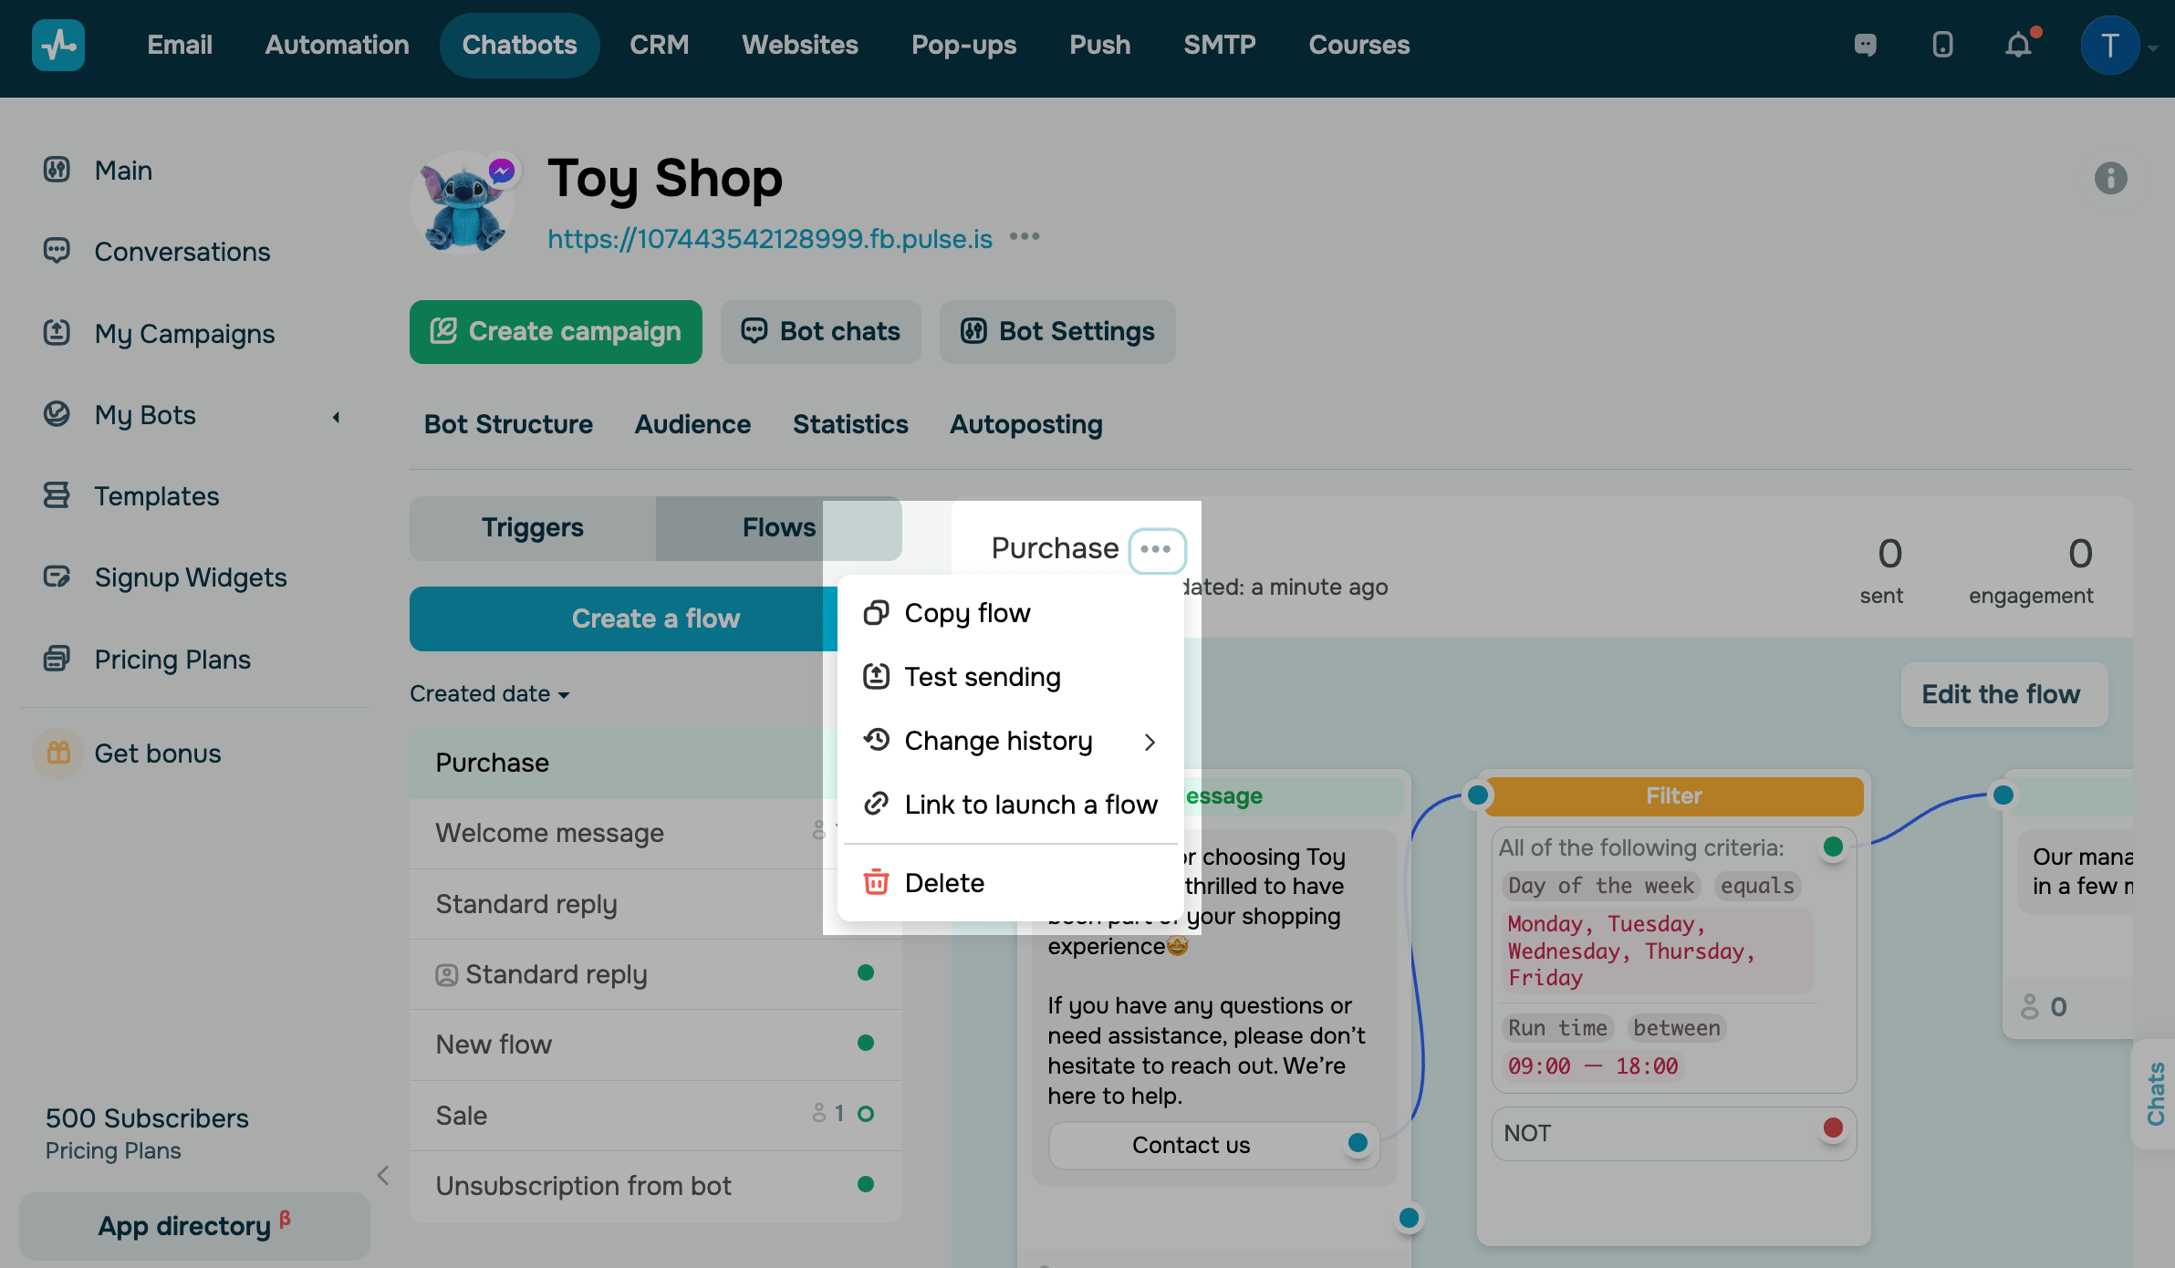The height and width of the screenshot is (1268, 2175).
Task: Open the Chats panel on right edge
Action: (2156, 1095)
